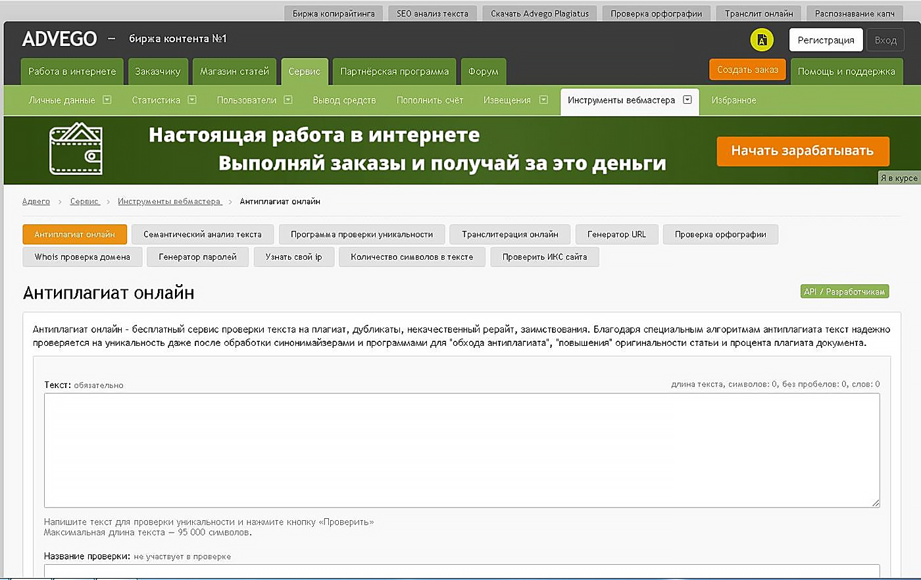Click the Сервис breadcrumb link
921x580 pixels.
(85, 201)
